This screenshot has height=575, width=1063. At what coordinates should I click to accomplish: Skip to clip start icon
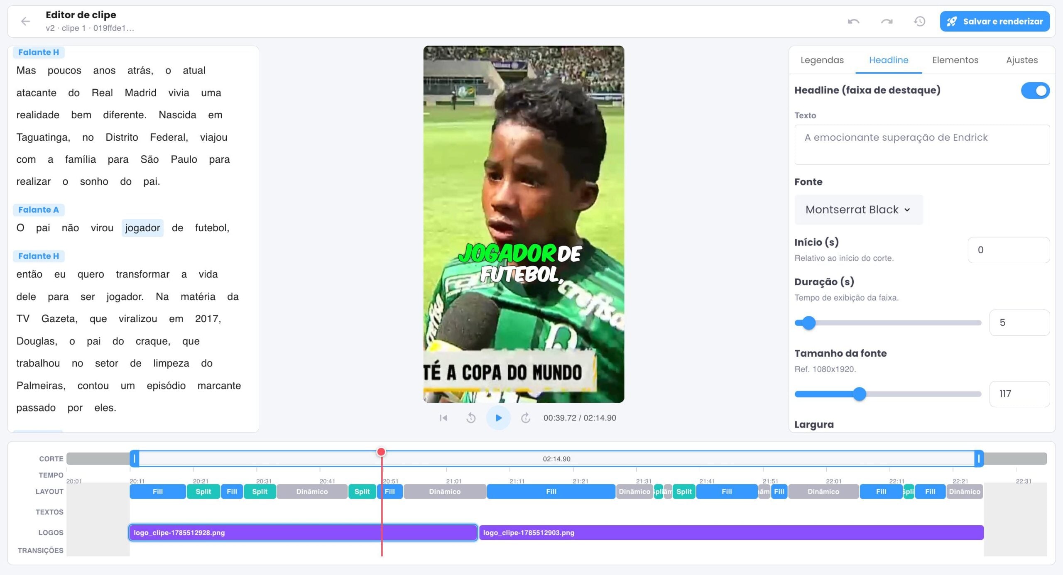(443, 418)
